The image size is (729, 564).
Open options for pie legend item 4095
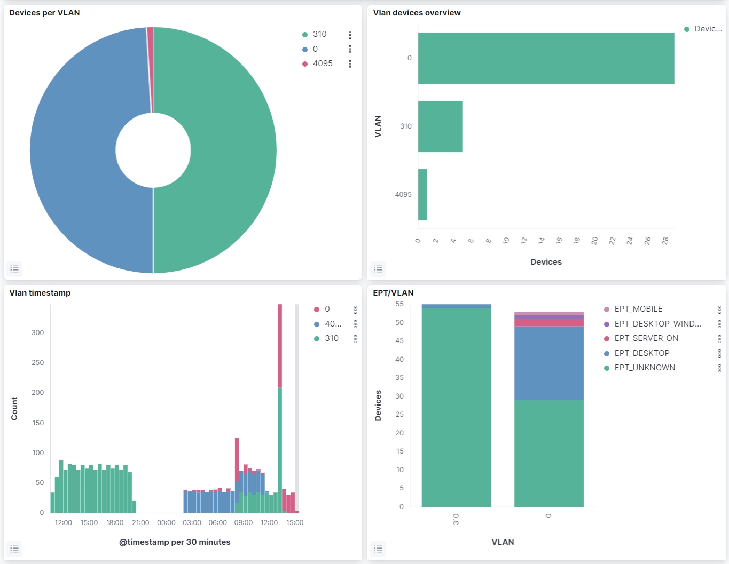click(x=350, y=64)
